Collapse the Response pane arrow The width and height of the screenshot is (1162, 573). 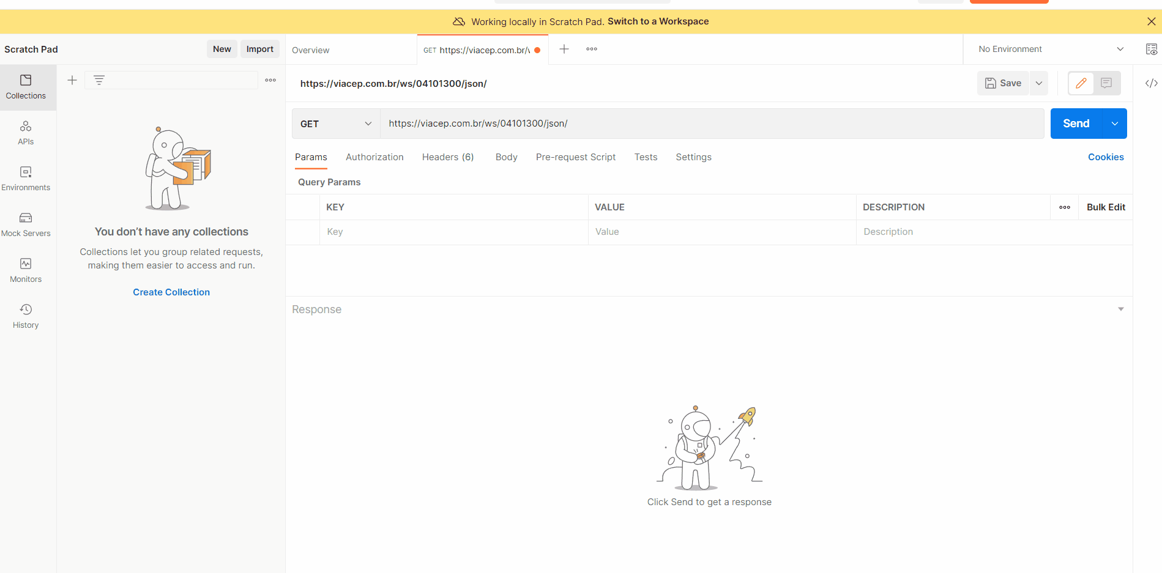(x=1120, y=309)
